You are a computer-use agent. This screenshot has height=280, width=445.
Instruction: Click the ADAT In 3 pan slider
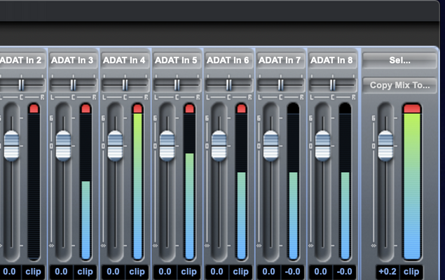(73, 85)
